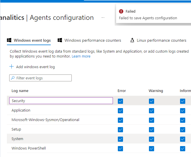The height and width of the screenshot is (157, 191).
Task: Toggle Error checkbox for Setup log
Action: [120, 130]
